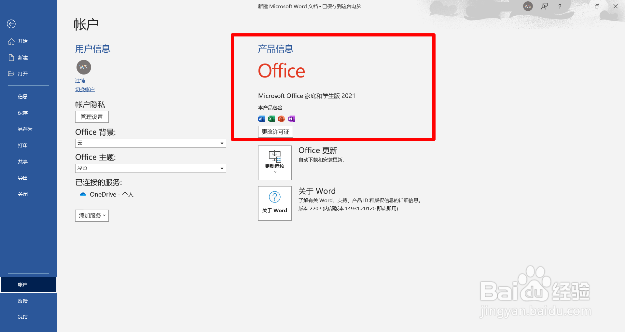Click the back arrow icon
625x332 pixels.
11,24
